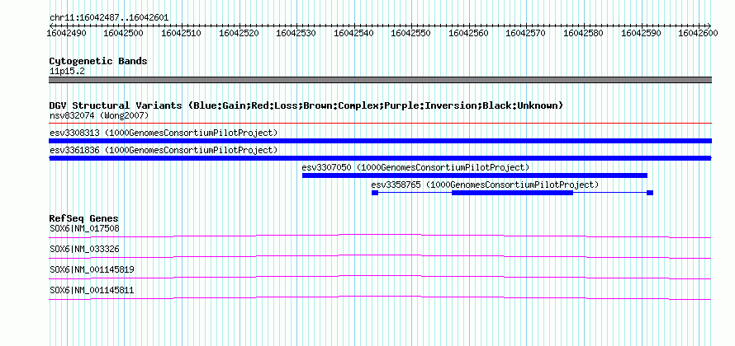Screen dimensions: 735x346
Task: Select gene label SOX6|NM_001145819
Action: [92, 269]
